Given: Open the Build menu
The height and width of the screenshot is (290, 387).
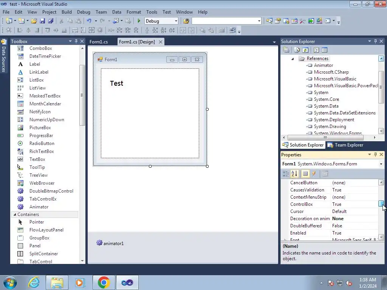Looking at the screenshot, I should coord(67,12).
